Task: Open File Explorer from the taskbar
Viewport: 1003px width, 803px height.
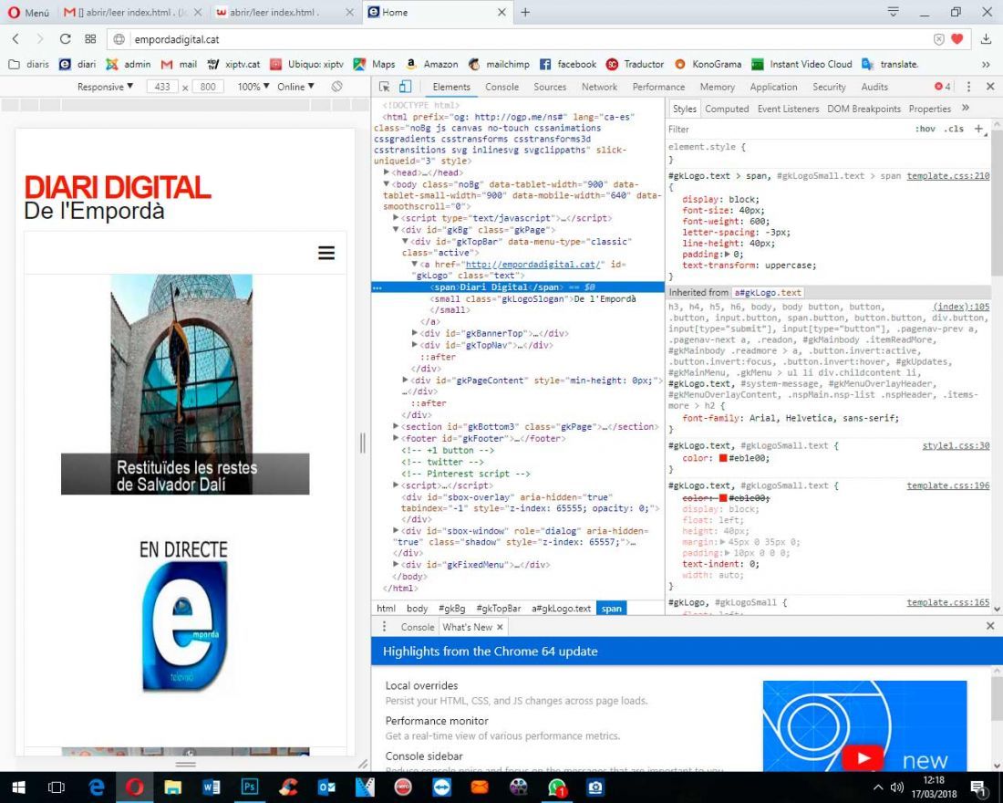Action: click(x=172, y=787)
